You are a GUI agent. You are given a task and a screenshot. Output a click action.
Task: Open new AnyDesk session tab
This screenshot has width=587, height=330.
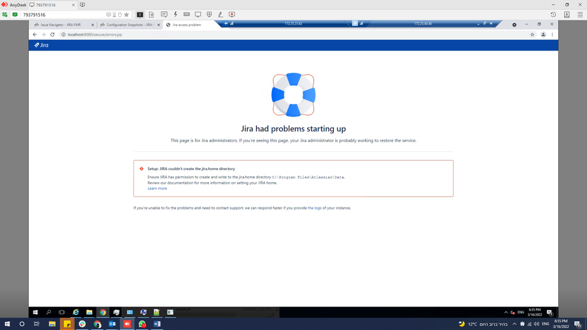coord(82,5)
